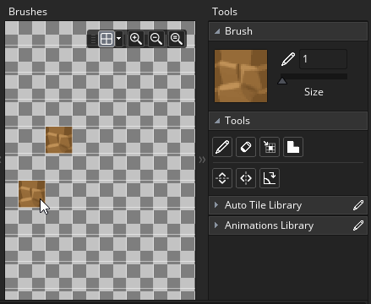Flip the brush vertically

click(x=222, y=178)
